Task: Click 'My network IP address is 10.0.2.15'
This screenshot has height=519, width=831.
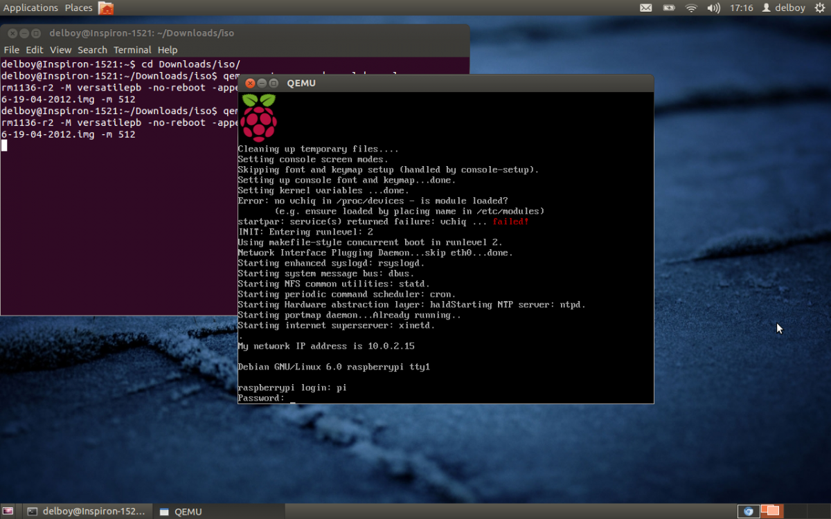Action: tap(326, 346)
